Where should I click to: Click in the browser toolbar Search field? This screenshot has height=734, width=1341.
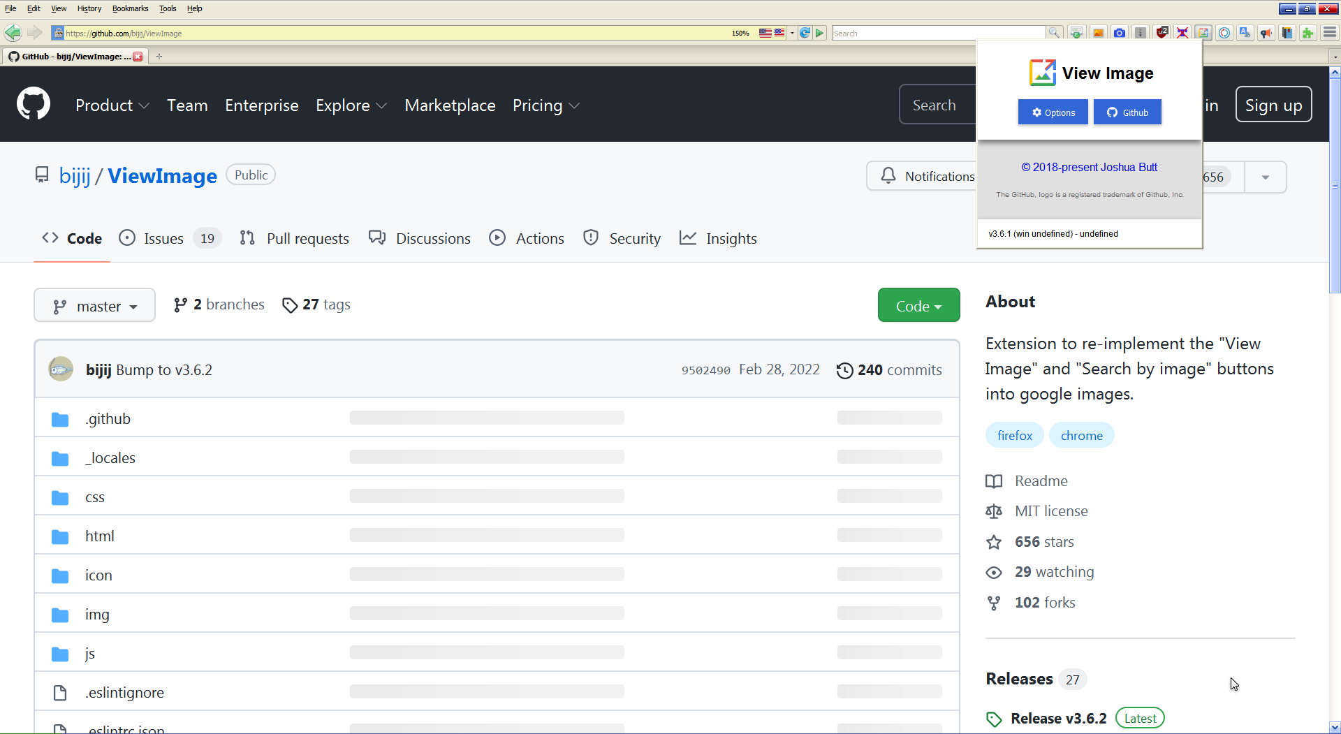[938, 33]
